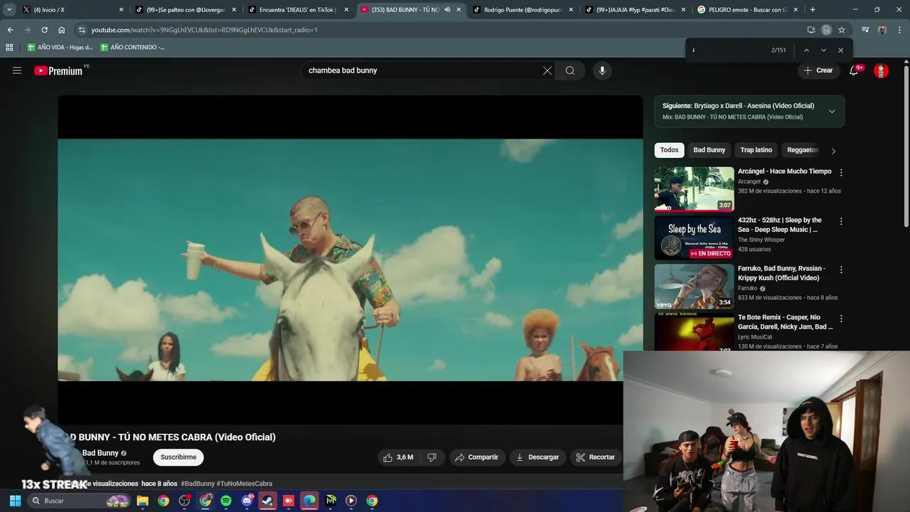Click the Recortar clip button
This screenshot has width=910, height=512.
pos(596,457)
